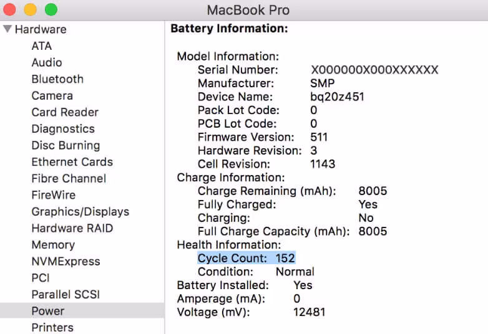Open the Printers section
488x334 pixels.
pyautogui.click(x=52, y=327)
